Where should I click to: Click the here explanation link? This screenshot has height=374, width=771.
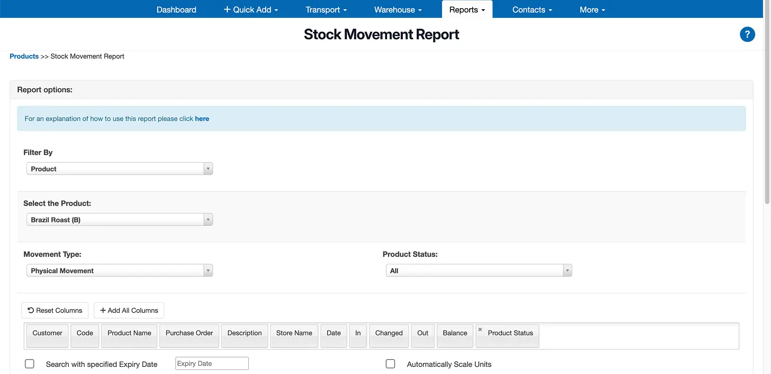click(202, 118)
